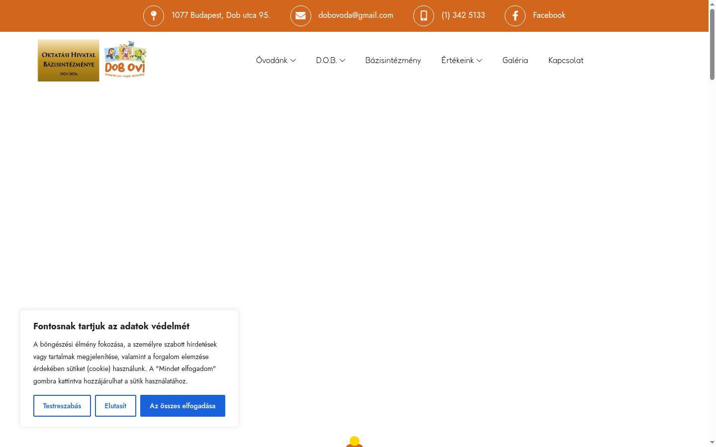Click the location pin icon
This screenshot has height=447, width=716.
pos(154,15)
